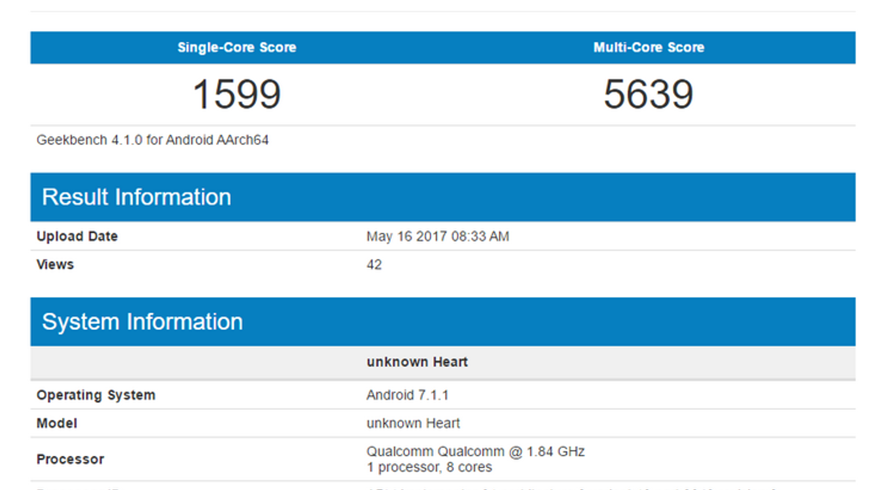Click the bold unknown Heart column header

pyautogui.click(x=417, y=362)
